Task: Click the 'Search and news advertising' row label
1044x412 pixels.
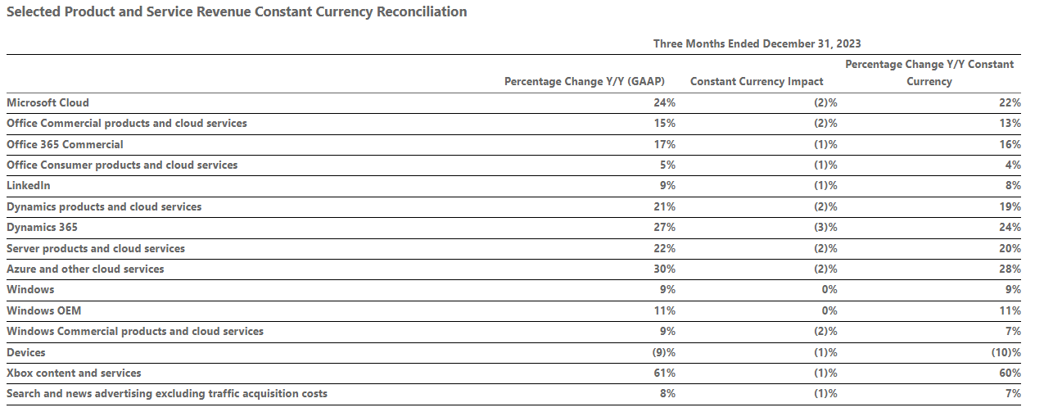Action: (x=166, y=394)
